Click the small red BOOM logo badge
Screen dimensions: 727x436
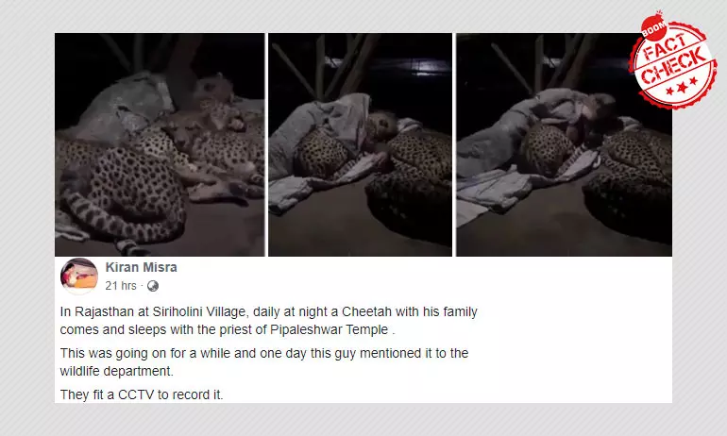[x=653, y=27]
